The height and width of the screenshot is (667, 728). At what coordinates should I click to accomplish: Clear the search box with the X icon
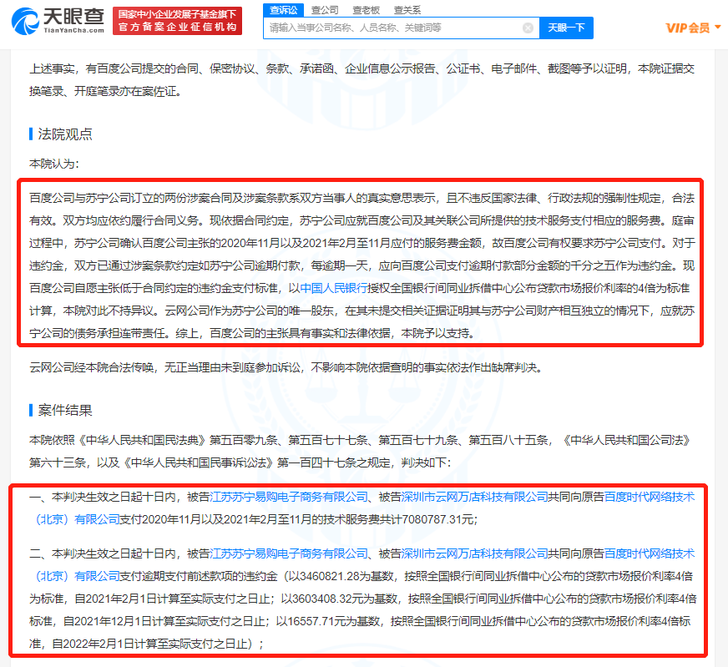pyautogui.click(x=528, y=28)
